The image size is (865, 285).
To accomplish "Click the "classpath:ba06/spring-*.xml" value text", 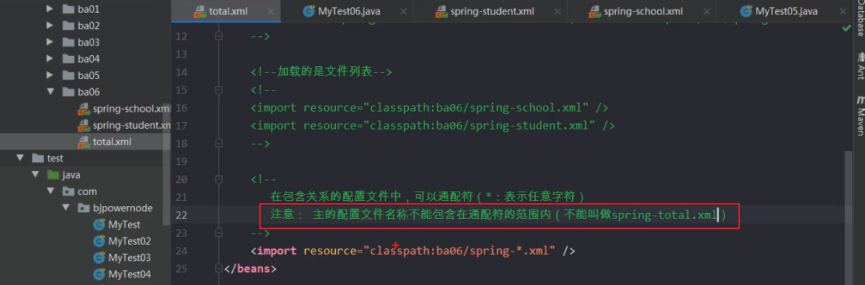I will point(459,251).
